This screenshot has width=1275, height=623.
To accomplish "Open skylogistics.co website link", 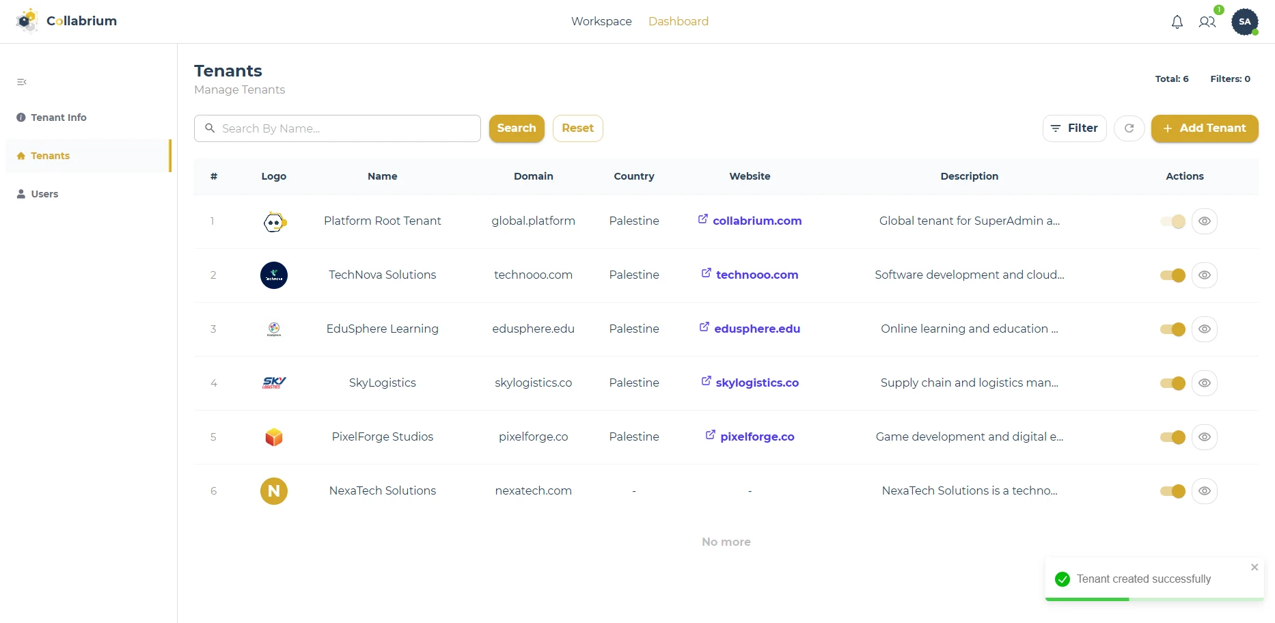I will coord(750,383).
